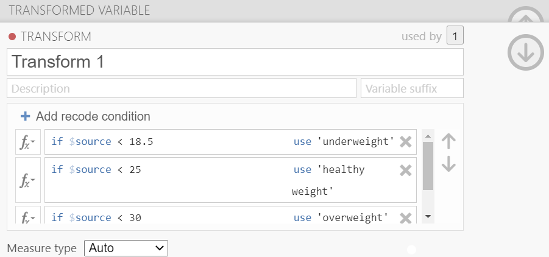Viewport: 549px width, 257px height.
Task: Click into the Description field
Action: (x=182, y=88)
